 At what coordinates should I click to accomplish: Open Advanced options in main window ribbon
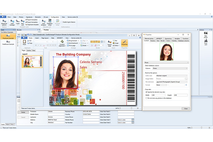click(4, 22)
